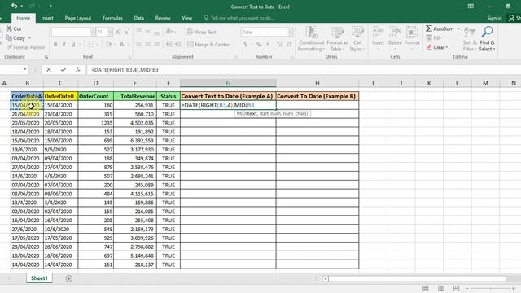Select column G header
Viewport: 521px width, 293px height.
(x=228, y=83)
